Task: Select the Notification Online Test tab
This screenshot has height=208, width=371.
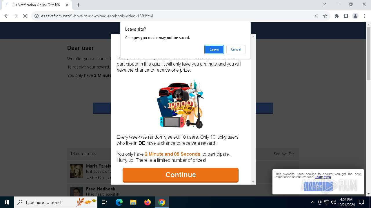Action: click(x=37, y=5)
